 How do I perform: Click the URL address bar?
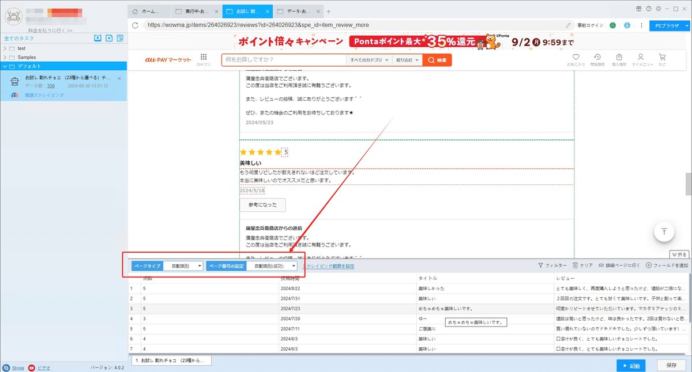[x=352, y=25]
